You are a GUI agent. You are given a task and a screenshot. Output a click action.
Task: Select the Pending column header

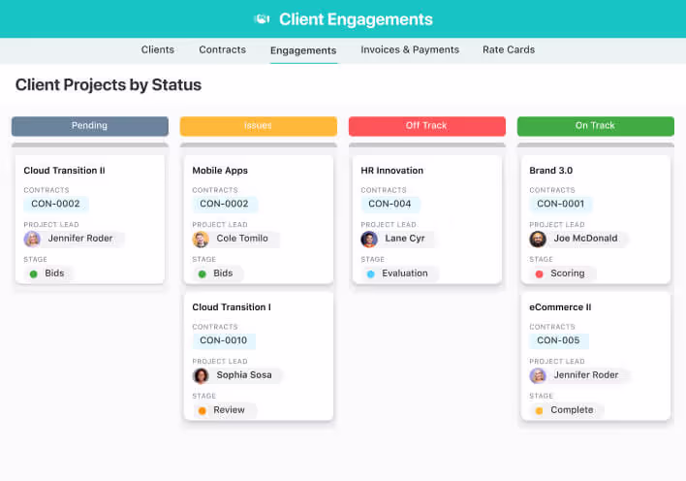tap(89, 126)
